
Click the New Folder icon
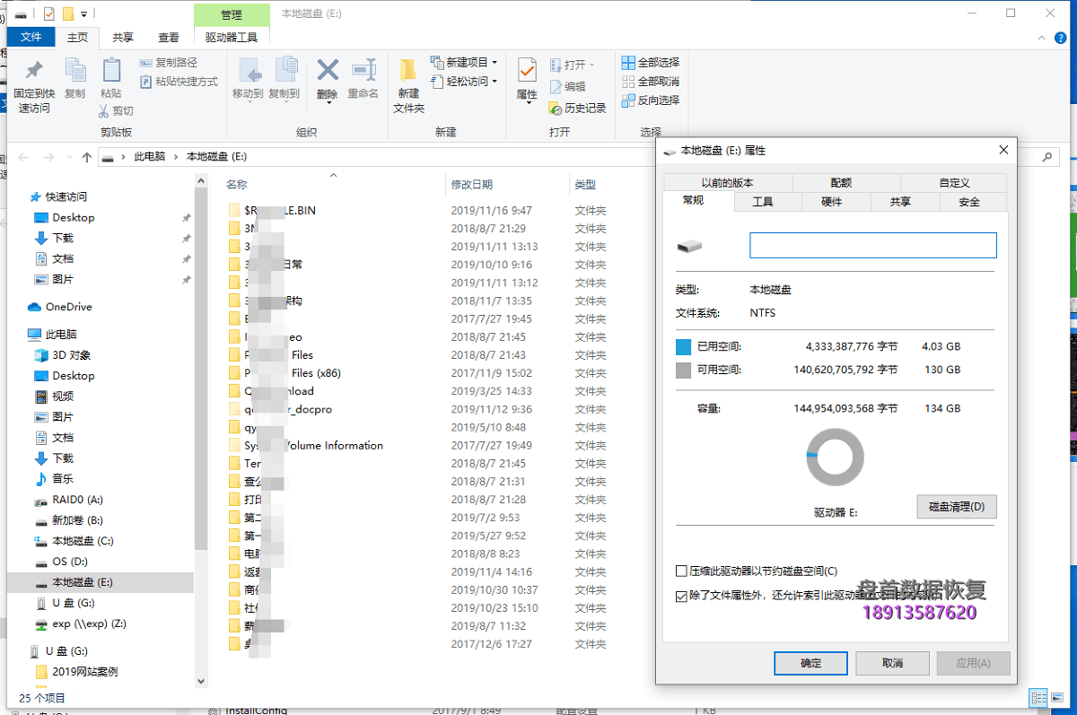pos(408,73)
